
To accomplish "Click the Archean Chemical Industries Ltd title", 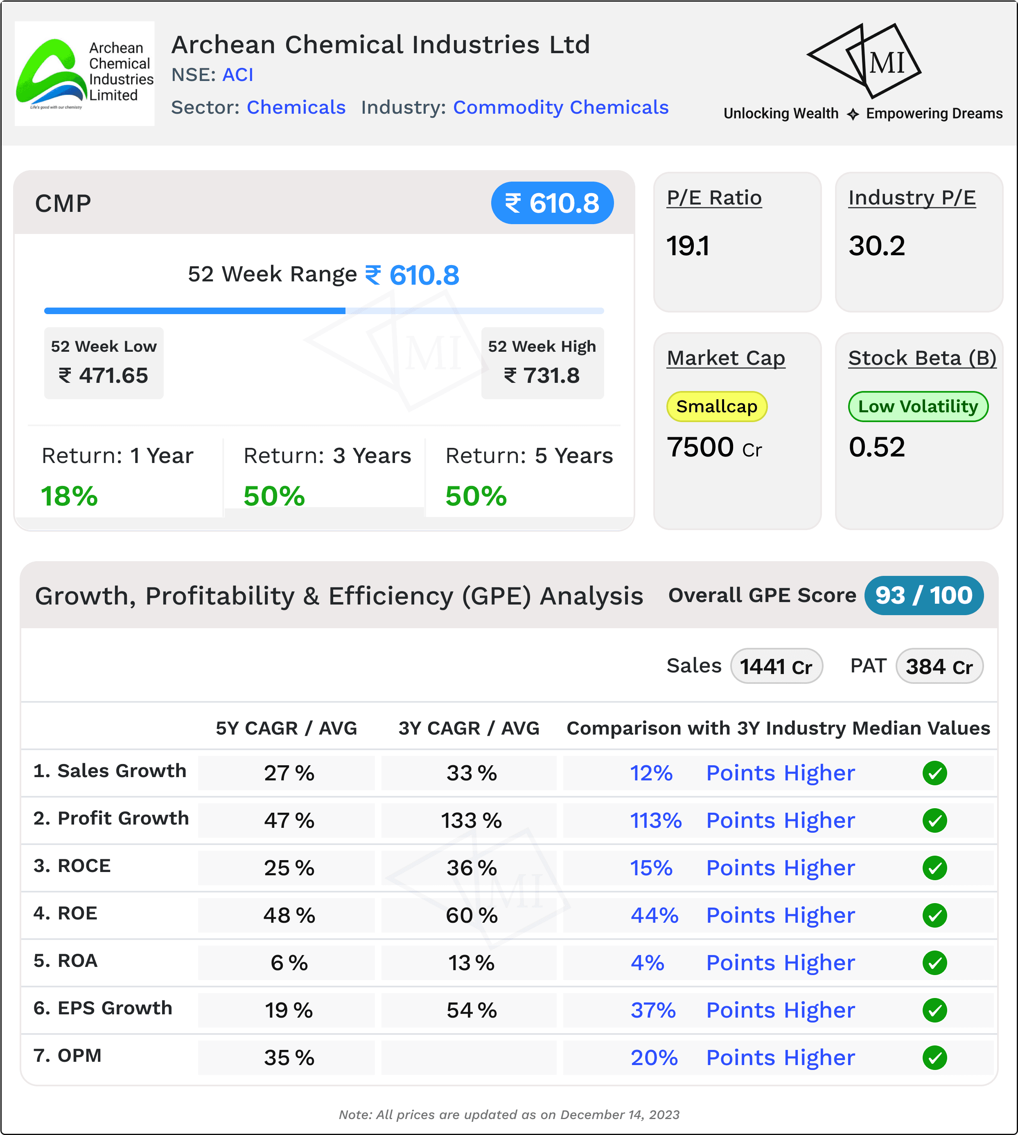I will pos(380,45).
